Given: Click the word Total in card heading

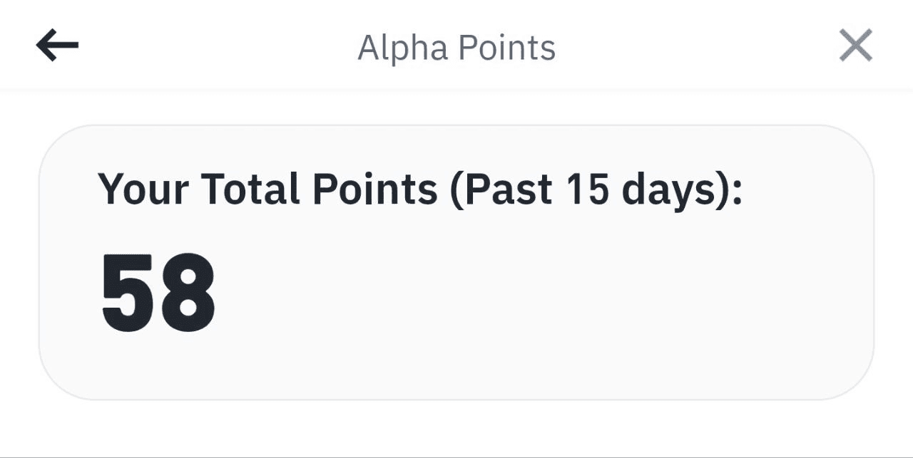Looking at the screenshot, I should [x=250, y=189].
